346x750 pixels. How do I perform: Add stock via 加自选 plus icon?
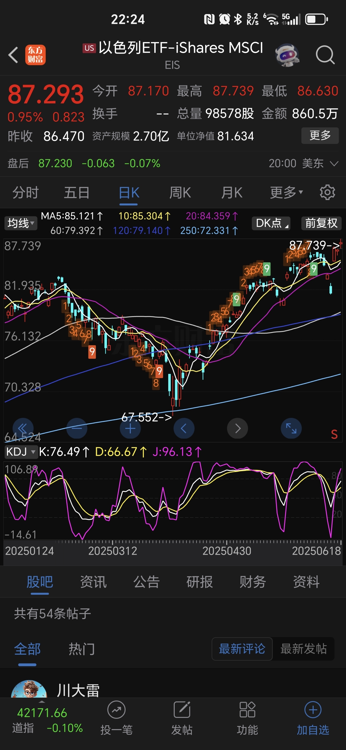pos(313,710)
